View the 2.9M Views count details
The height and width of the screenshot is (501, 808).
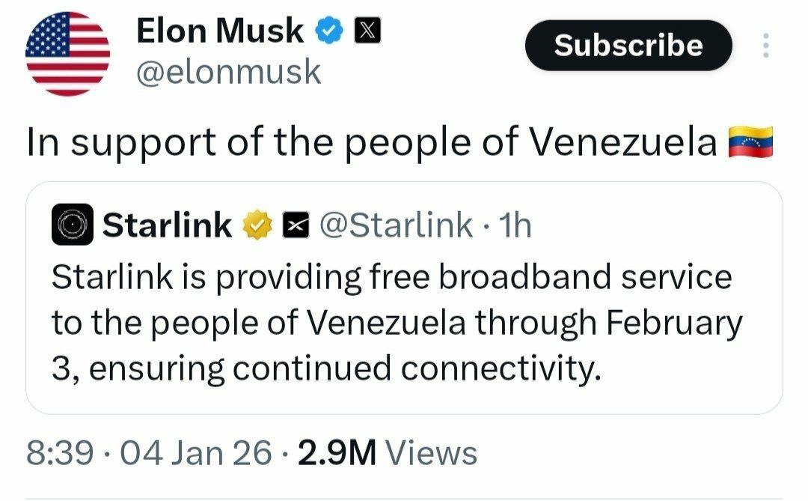pos(387,453)
